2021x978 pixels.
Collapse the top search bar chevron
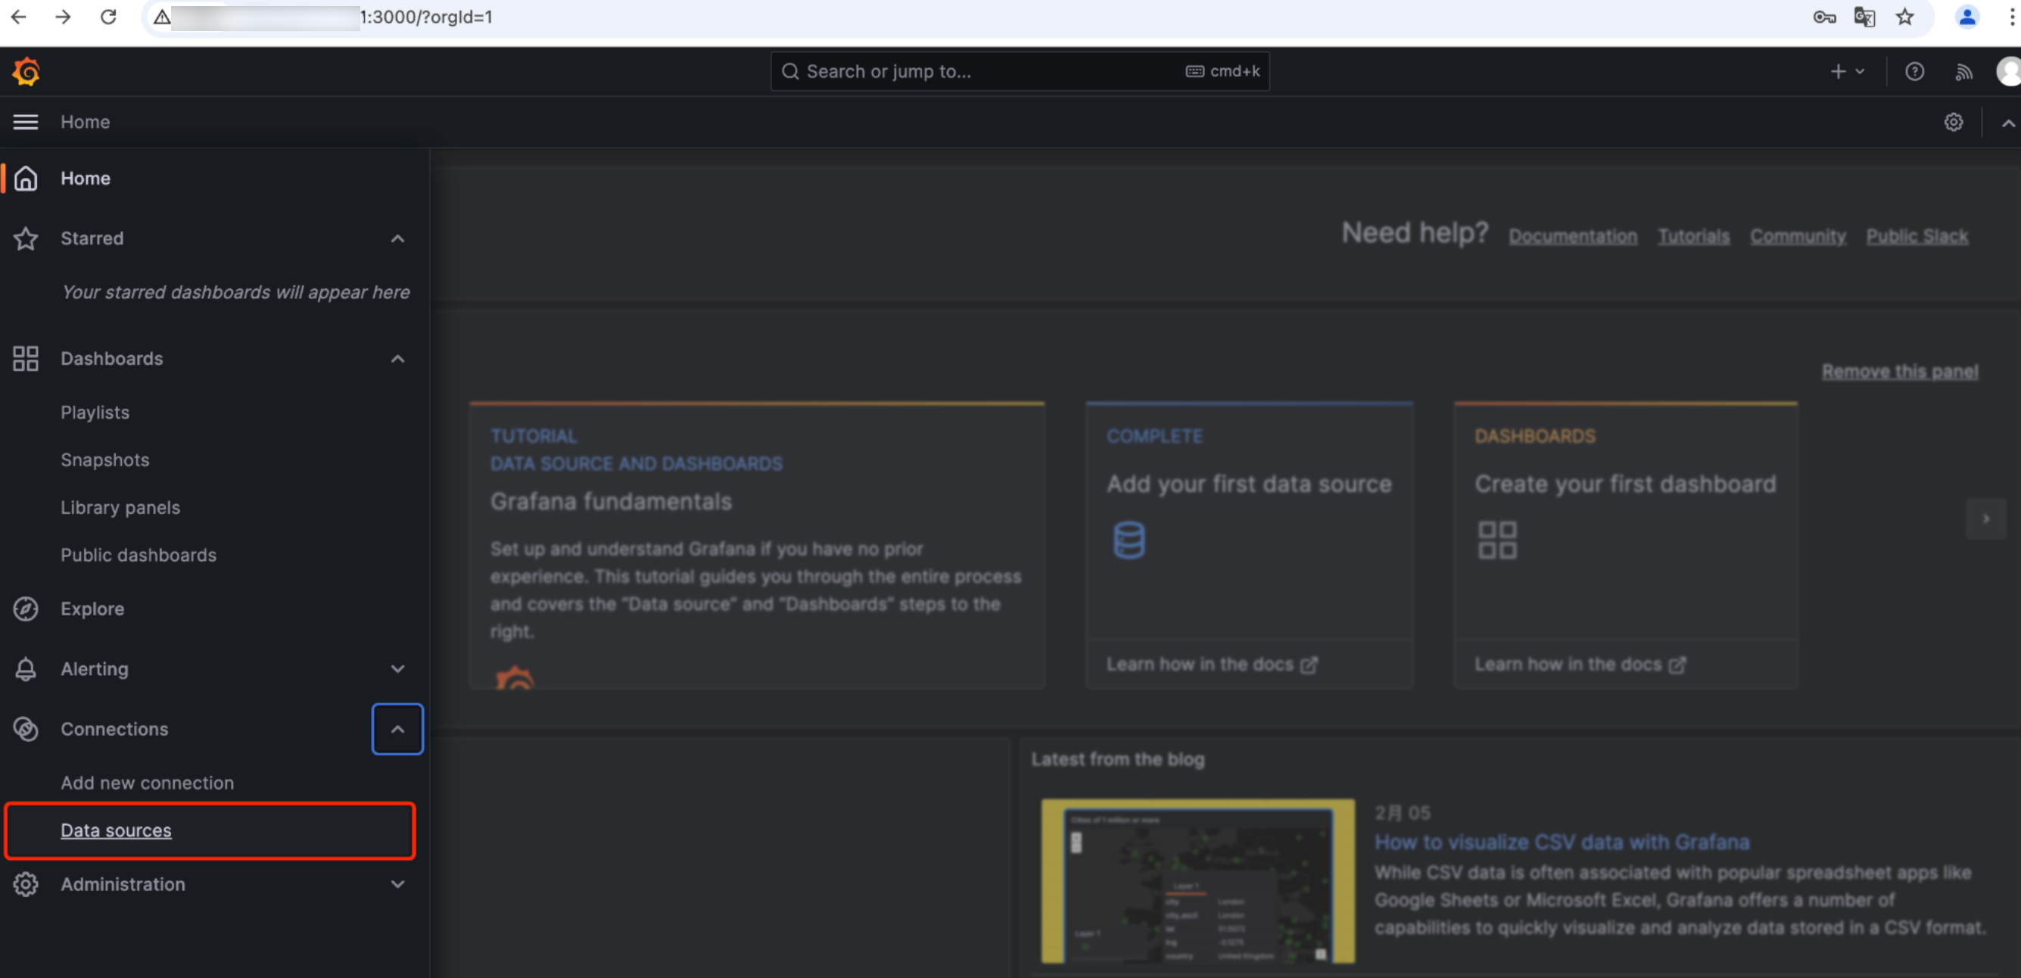2007,123
